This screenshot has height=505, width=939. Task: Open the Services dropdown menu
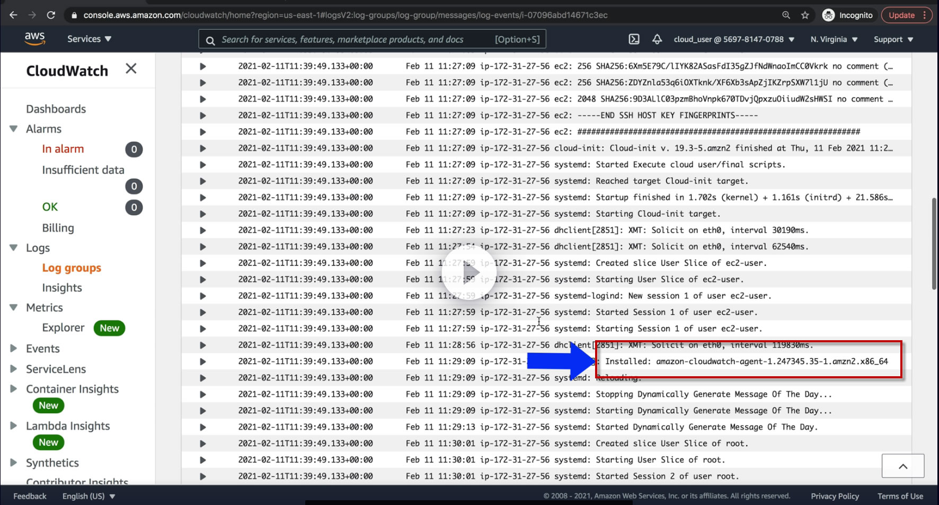(89, 39)
